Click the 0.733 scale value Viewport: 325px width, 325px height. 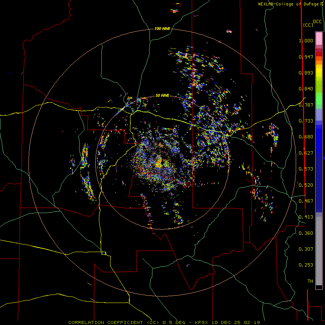(306, 121)
